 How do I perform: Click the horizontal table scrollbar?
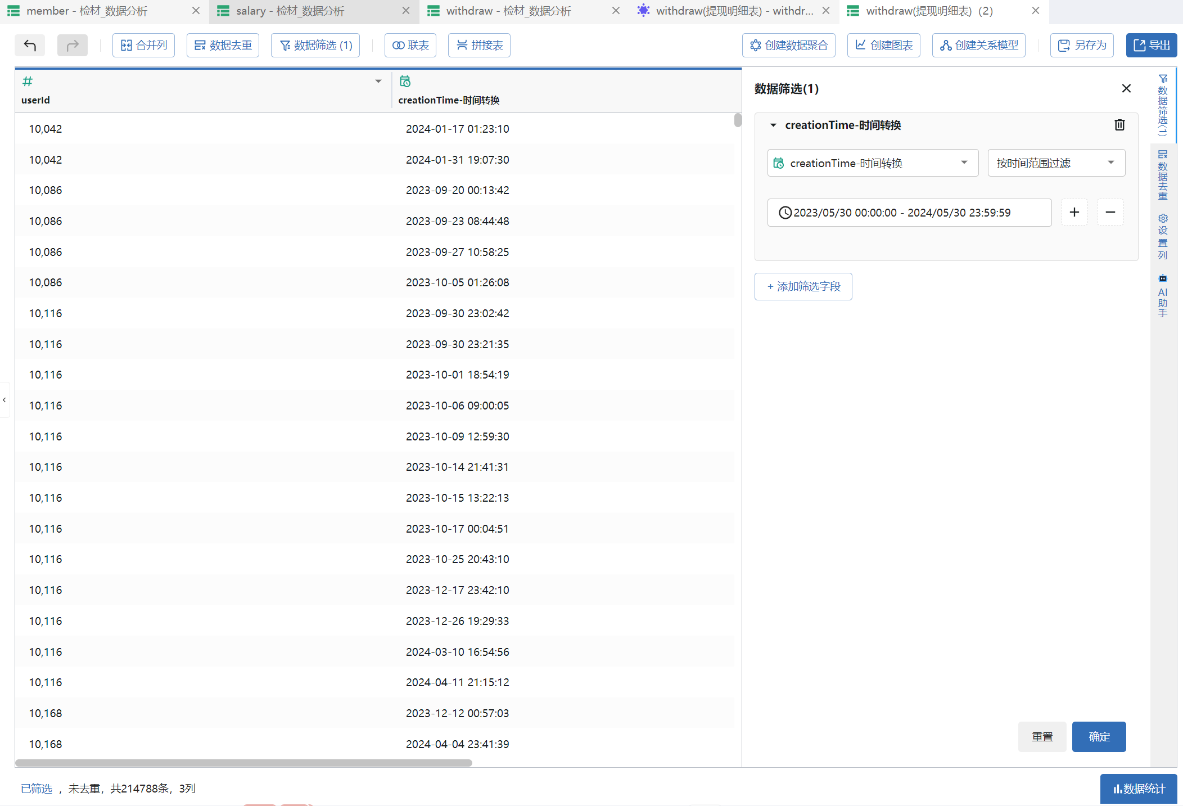[x=243, y=763]
